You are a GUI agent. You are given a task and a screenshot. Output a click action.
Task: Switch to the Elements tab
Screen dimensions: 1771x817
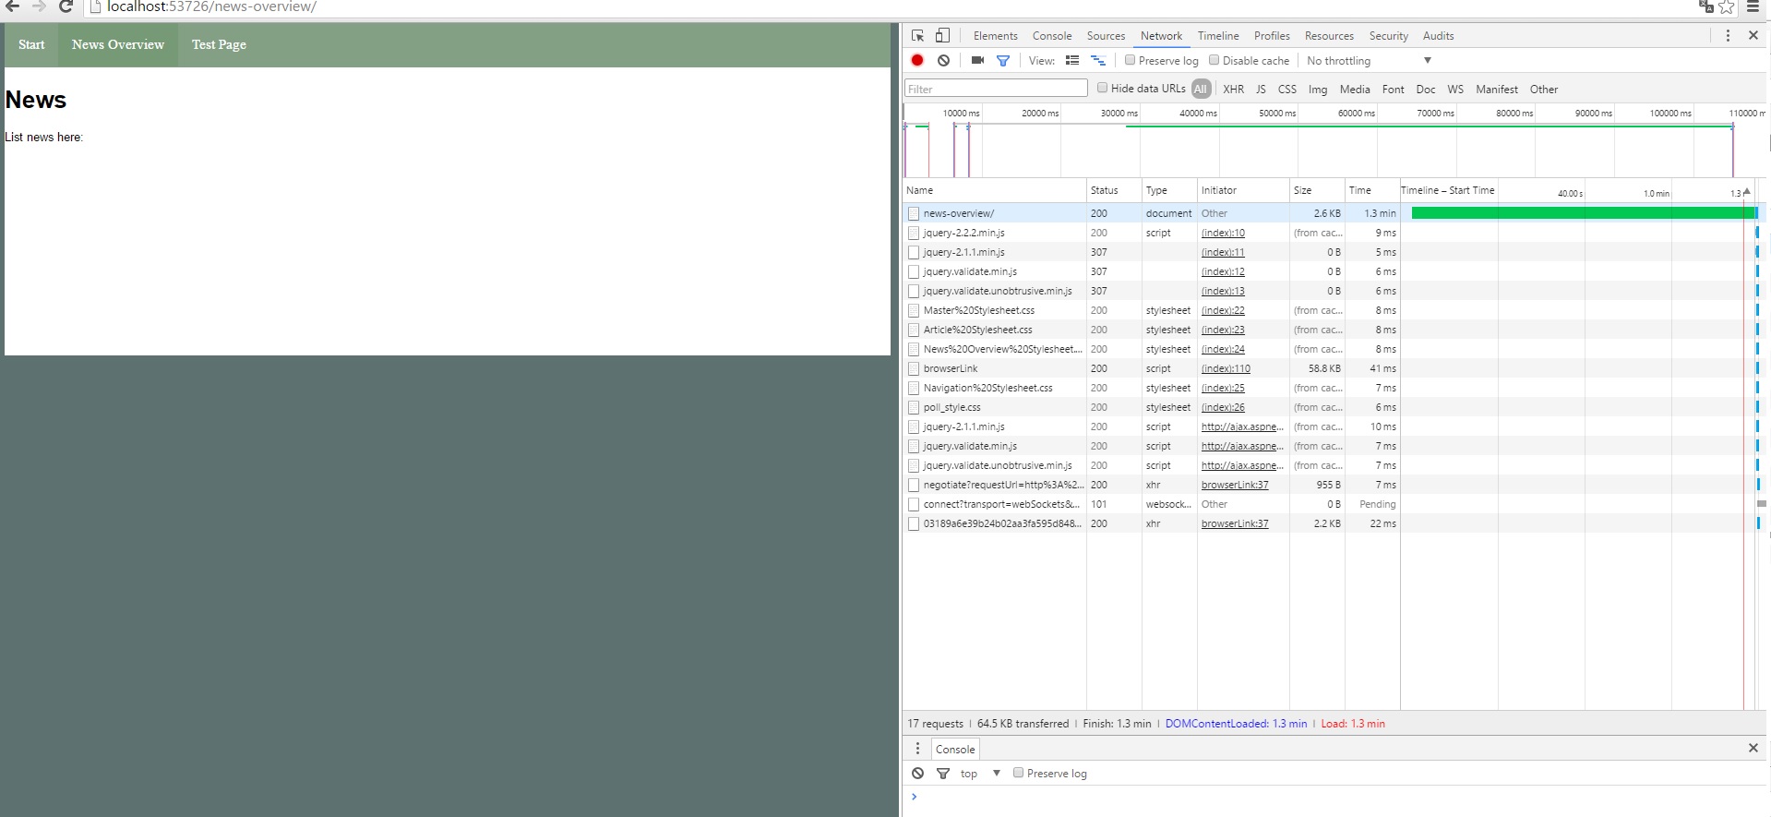(x=995, y=36)
